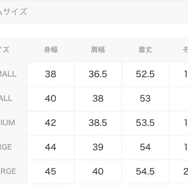Viewport: 188px width, 188px height.
Task: Click the 身幅 column header
Action: pos(51,50)
